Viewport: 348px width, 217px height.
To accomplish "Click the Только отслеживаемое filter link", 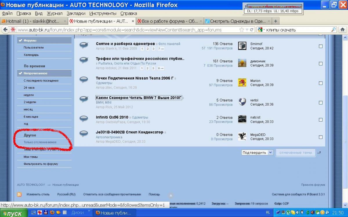I will pos(40,142).
